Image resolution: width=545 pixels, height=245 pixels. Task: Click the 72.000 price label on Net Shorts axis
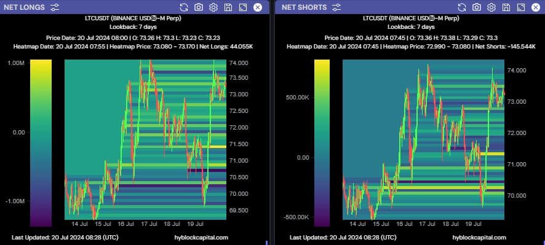coord(516,133)
